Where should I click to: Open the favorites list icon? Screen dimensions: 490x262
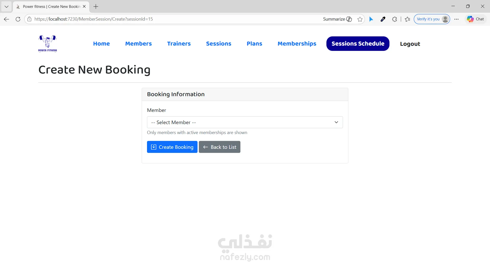(408, 19)
